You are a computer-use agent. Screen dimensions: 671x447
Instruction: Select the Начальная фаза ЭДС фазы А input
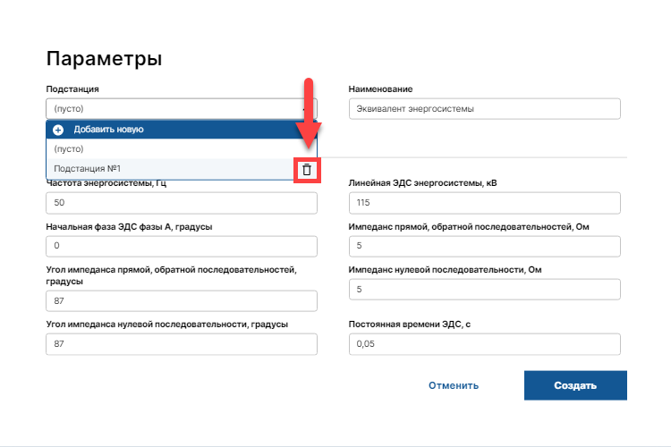pos(182,246)
